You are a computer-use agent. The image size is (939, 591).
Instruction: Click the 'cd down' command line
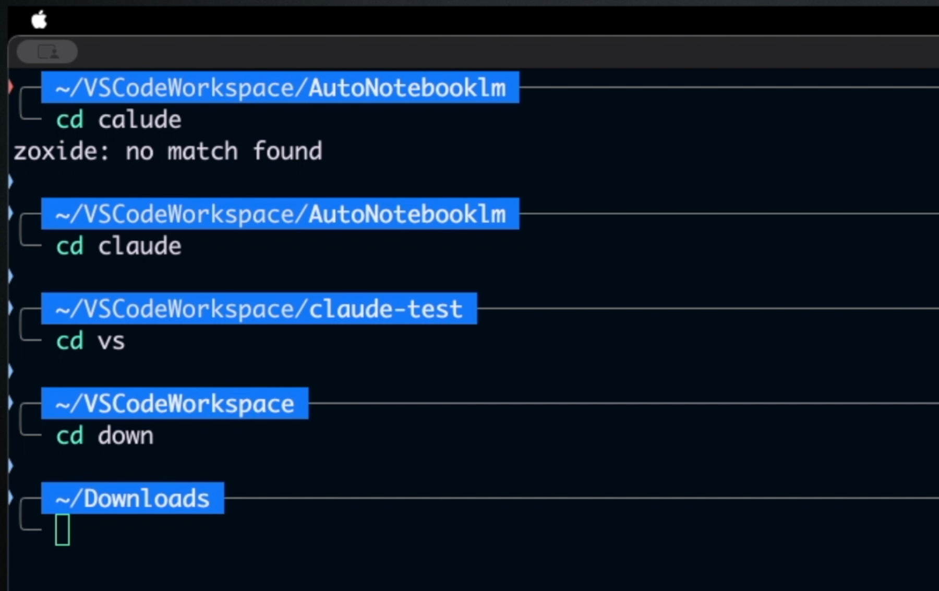pos(105,436)
